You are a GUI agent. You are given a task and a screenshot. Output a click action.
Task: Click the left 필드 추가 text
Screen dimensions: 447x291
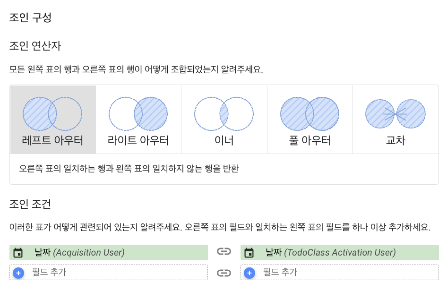(49, 272)
